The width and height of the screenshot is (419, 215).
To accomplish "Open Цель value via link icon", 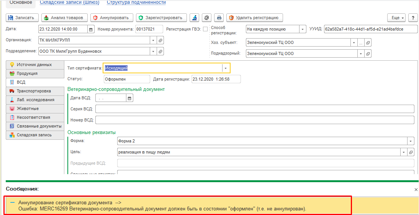I will click(x=411, y=152).
